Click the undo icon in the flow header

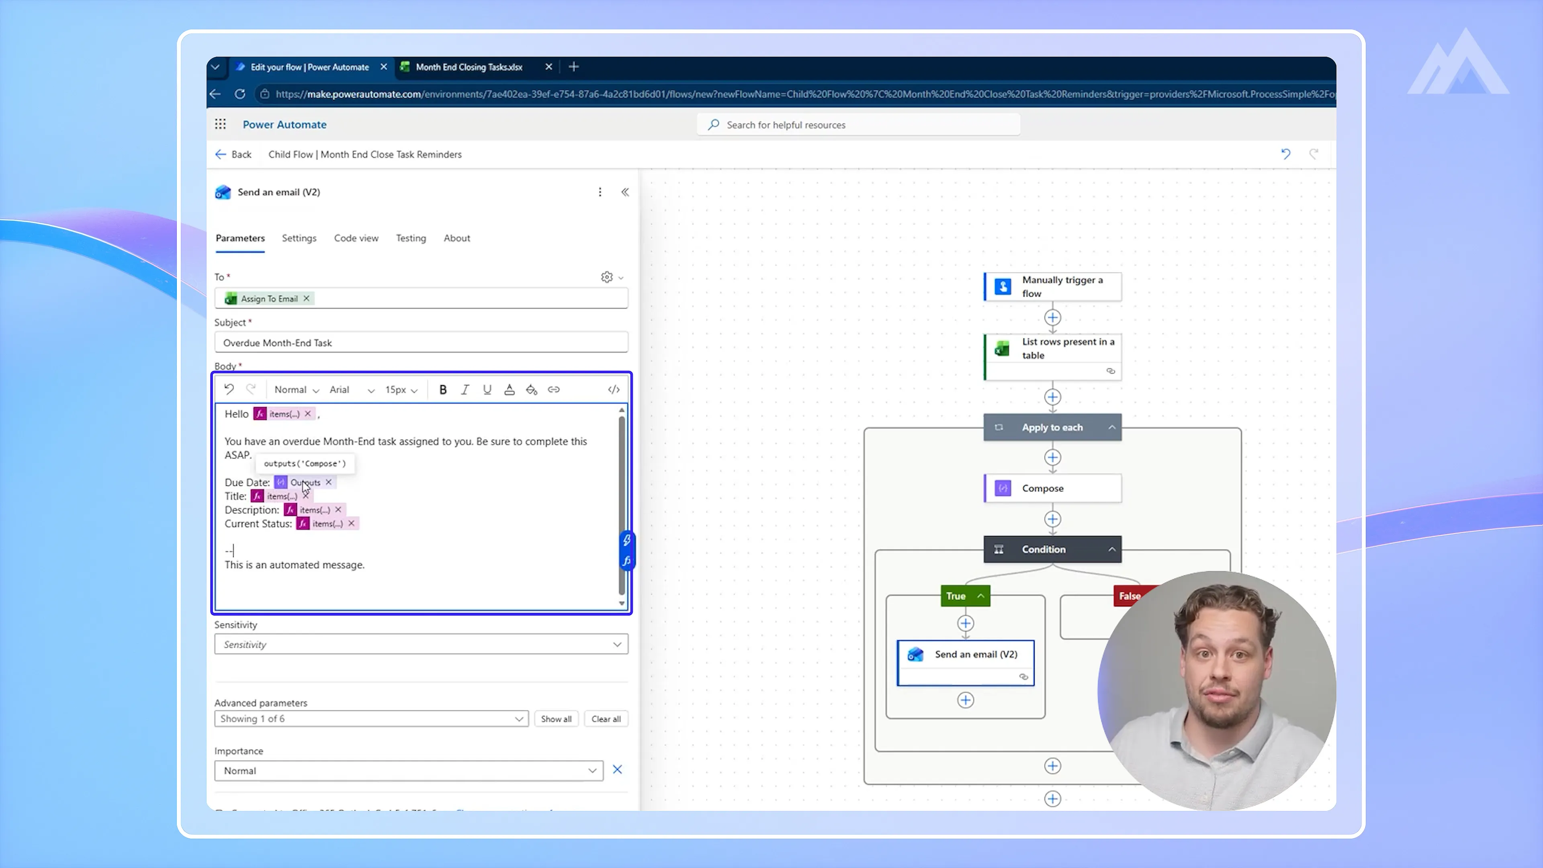point(1285,154)
